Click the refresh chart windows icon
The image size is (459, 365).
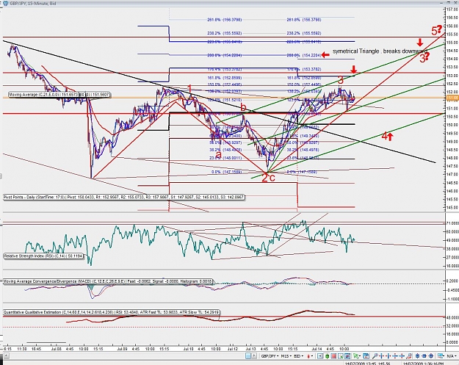[366, 356]
